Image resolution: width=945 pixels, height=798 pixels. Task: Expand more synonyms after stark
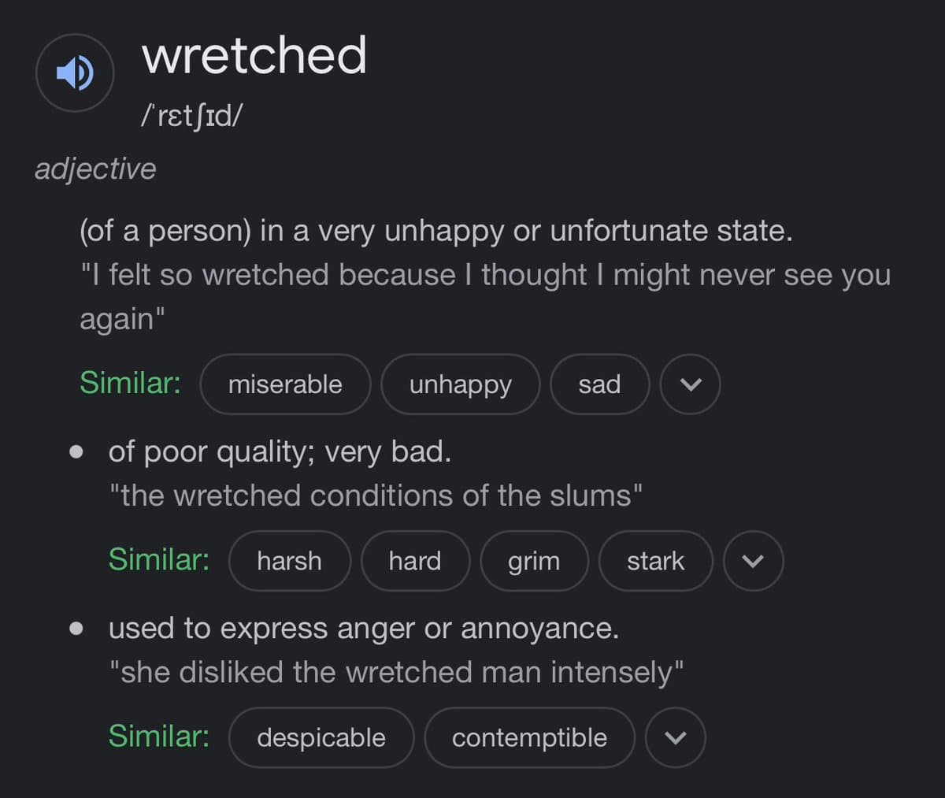753,561
